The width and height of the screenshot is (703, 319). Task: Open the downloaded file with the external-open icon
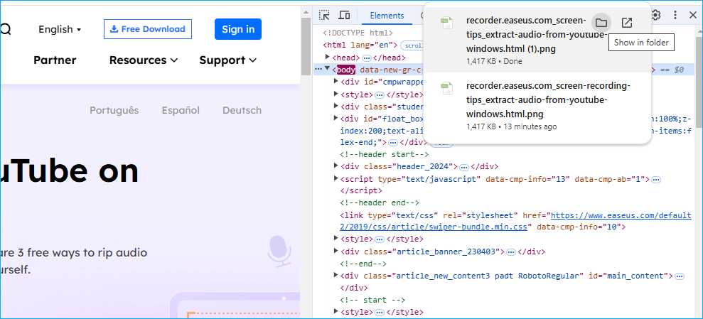coord(627,23)
